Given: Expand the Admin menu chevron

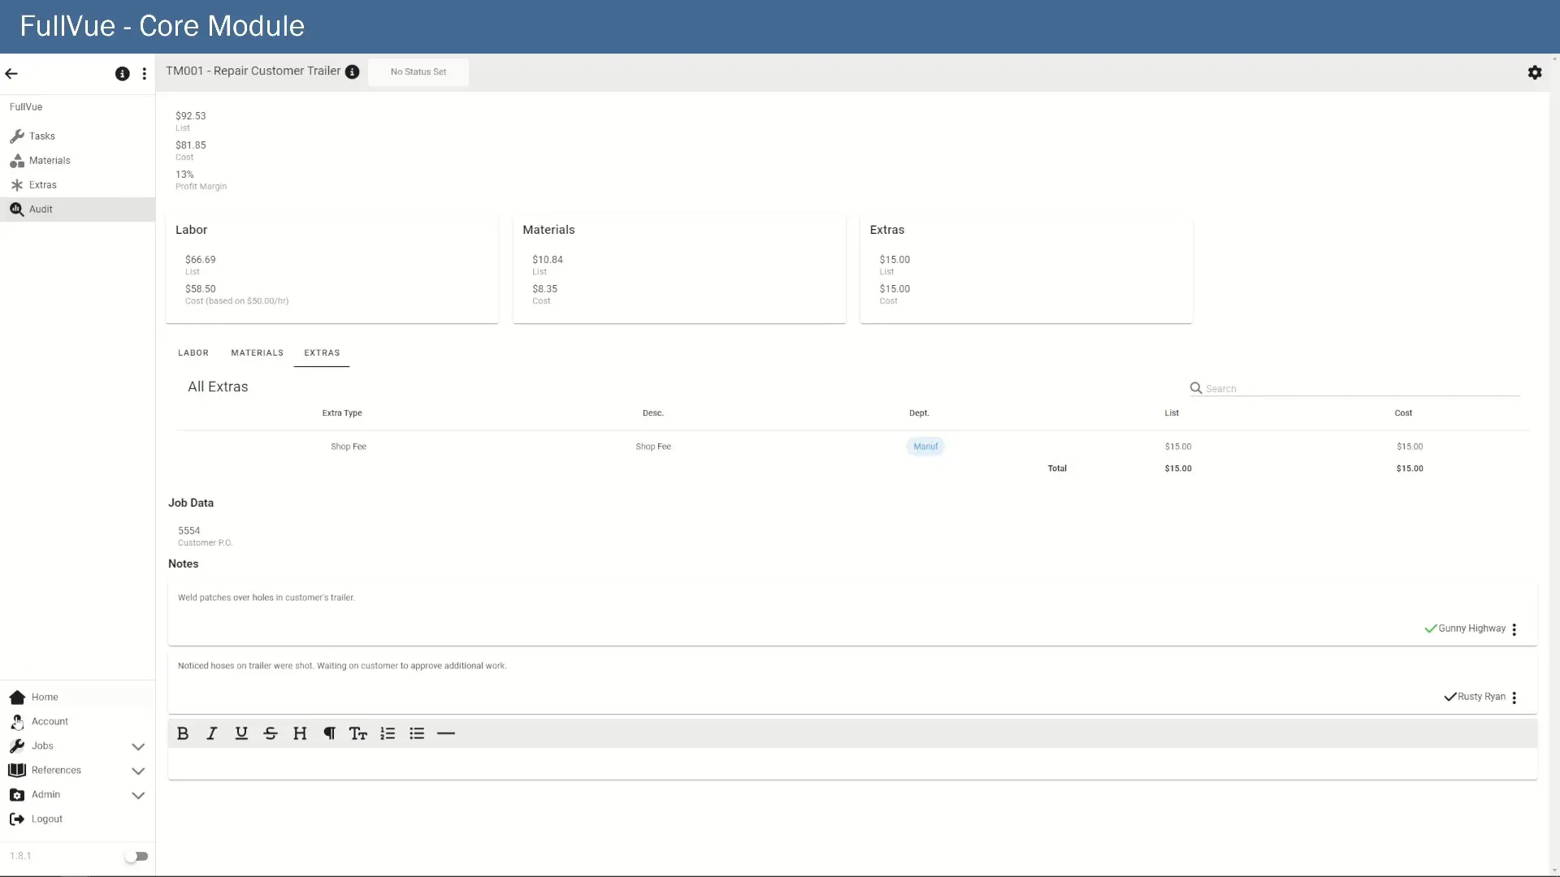Looking at the screenshot, I should (138, 796).
